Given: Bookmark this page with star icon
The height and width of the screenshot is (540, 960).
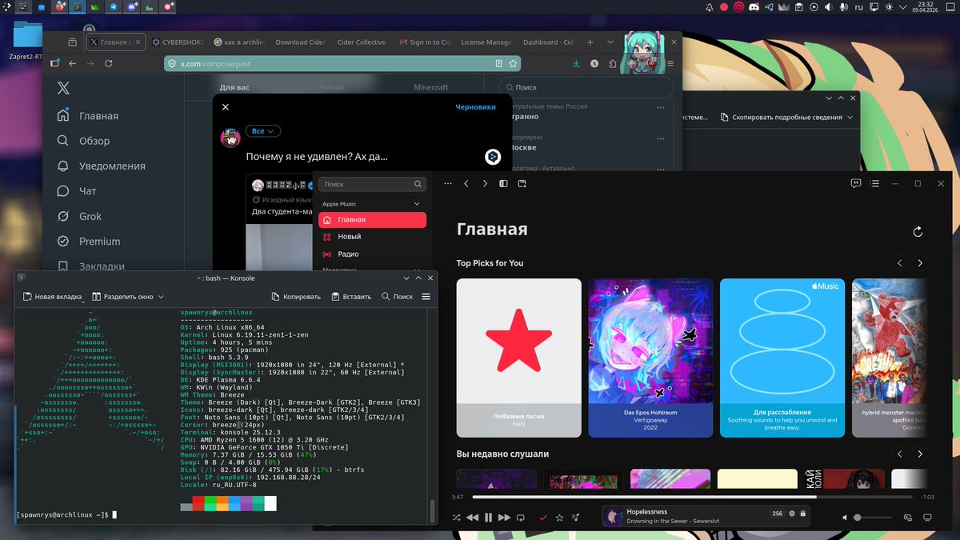Looking at the screenshot, I should tap(514, 63).
